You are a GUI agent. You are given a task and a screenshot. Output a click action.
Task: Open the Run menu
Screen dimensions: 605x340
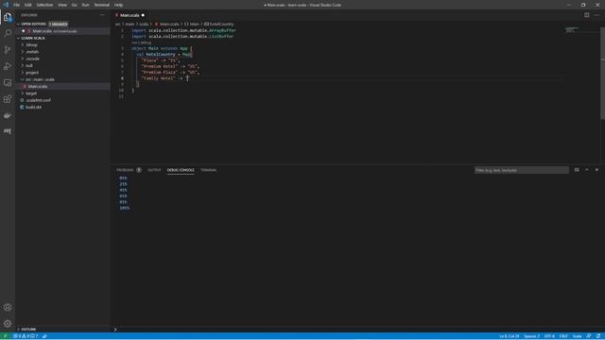tap(86, 5)
